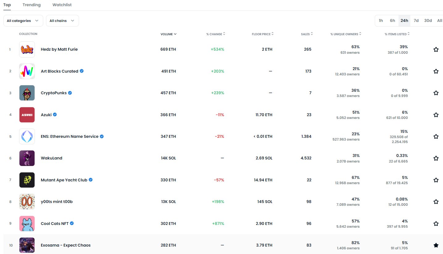Star Art Blocks Curated for watchlist
This screenshot has width=443, height=254.
point(436,71)
